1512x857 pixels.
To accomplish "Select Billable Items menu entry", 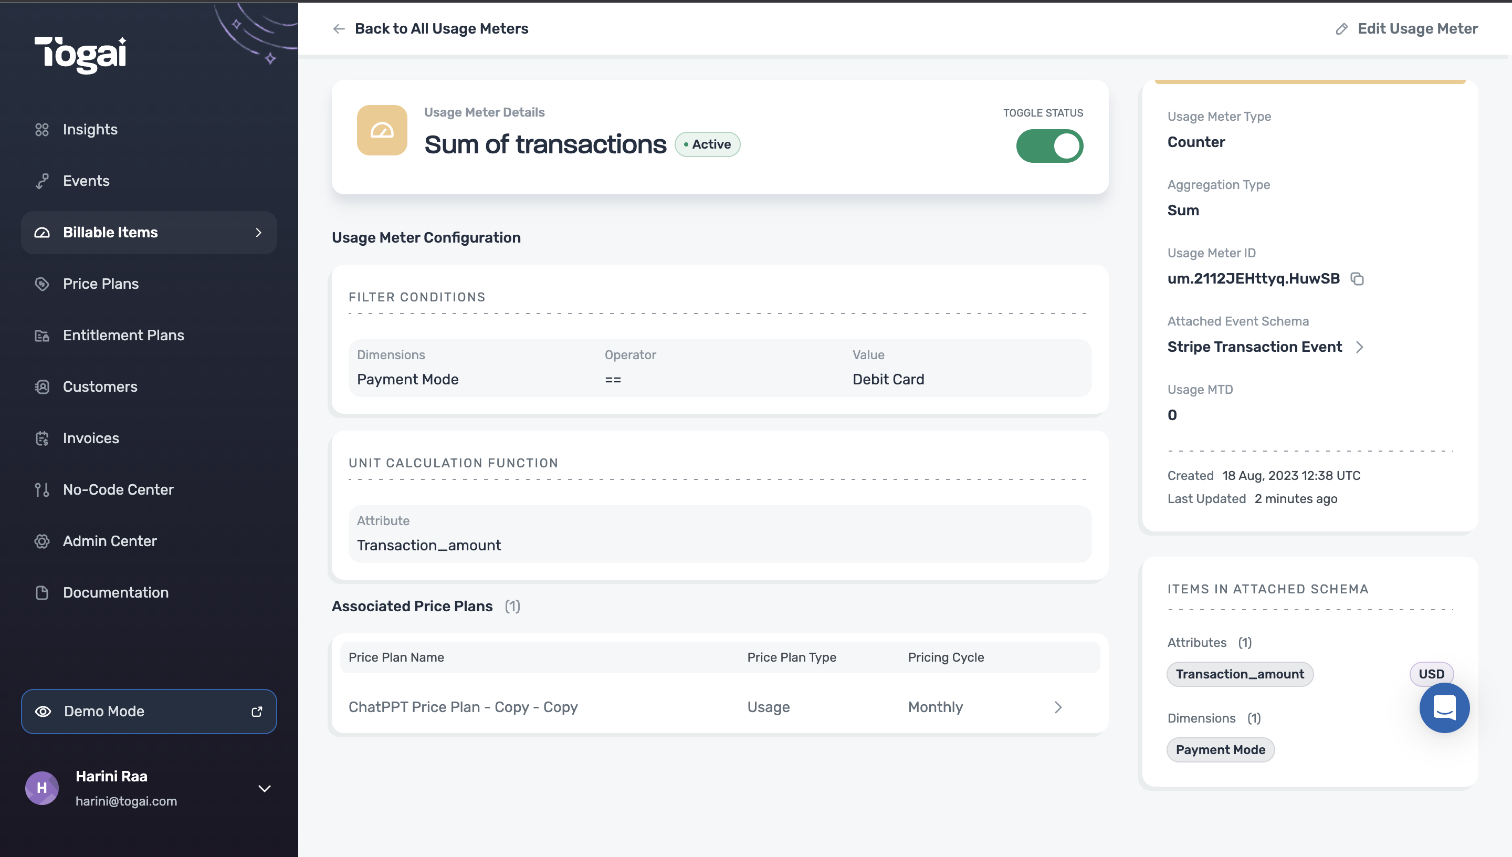I will tap(149, 233).
